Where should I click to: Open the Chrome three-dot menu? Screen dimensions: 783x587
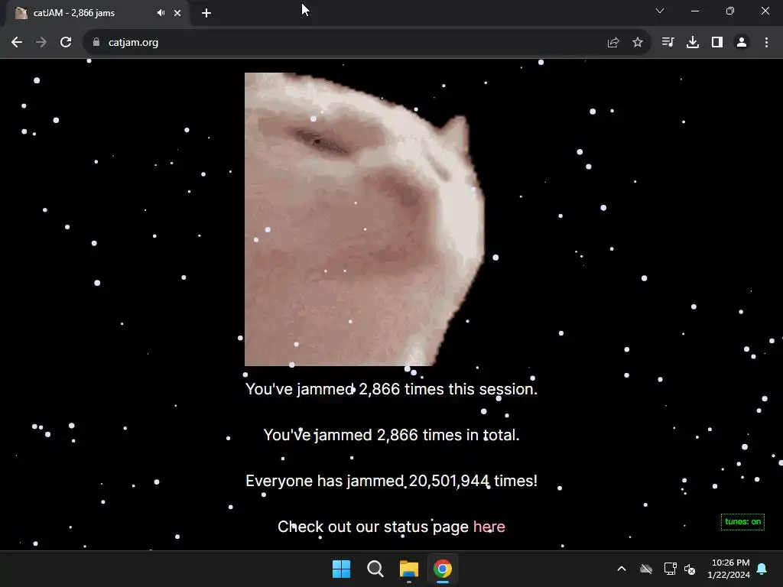click(x=766, y=43)
